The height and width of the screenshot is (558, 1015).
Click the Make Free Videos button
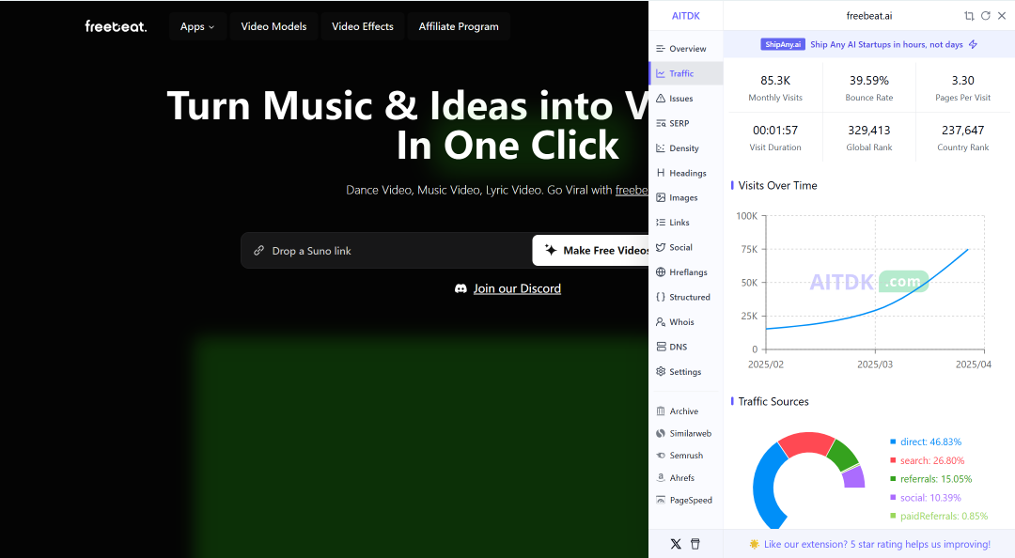(x=590, y=251)
